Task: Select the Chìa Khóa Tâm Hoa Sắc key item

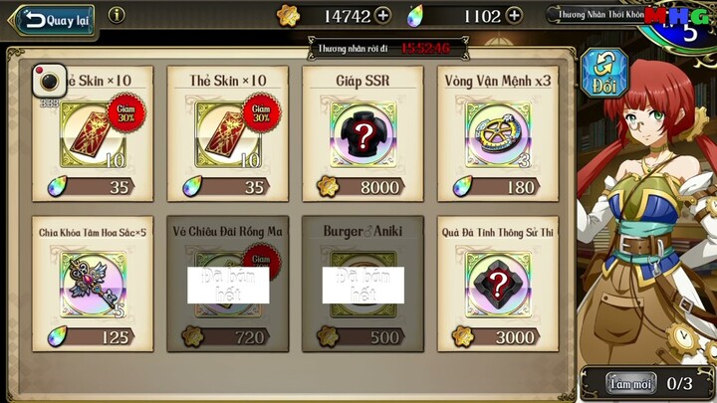Action: pyautogui.click(x=93, y=285)
